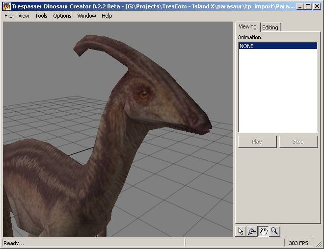The width and height of the screenshot is (324, 249).
Task: Click the 303 FPS status indicator
Action: click(x=298, y=243)
